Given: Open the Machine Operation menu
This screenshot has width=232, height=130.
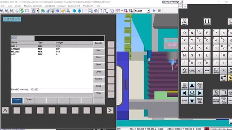Looking at the screenshot, I should [x=33, y=6].
